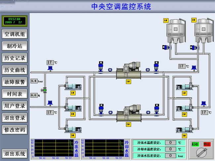The height and width of the screenshot is (161, 215).
Task: View the 故障报警 fault alarm page
Action: [x=15, y=82]
